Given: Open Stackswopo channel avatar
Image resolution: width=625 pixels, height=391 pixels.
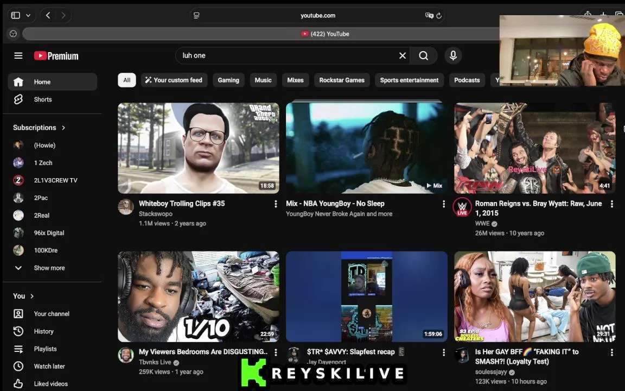Looking at the screenshot, I should (x=126, y=207).
